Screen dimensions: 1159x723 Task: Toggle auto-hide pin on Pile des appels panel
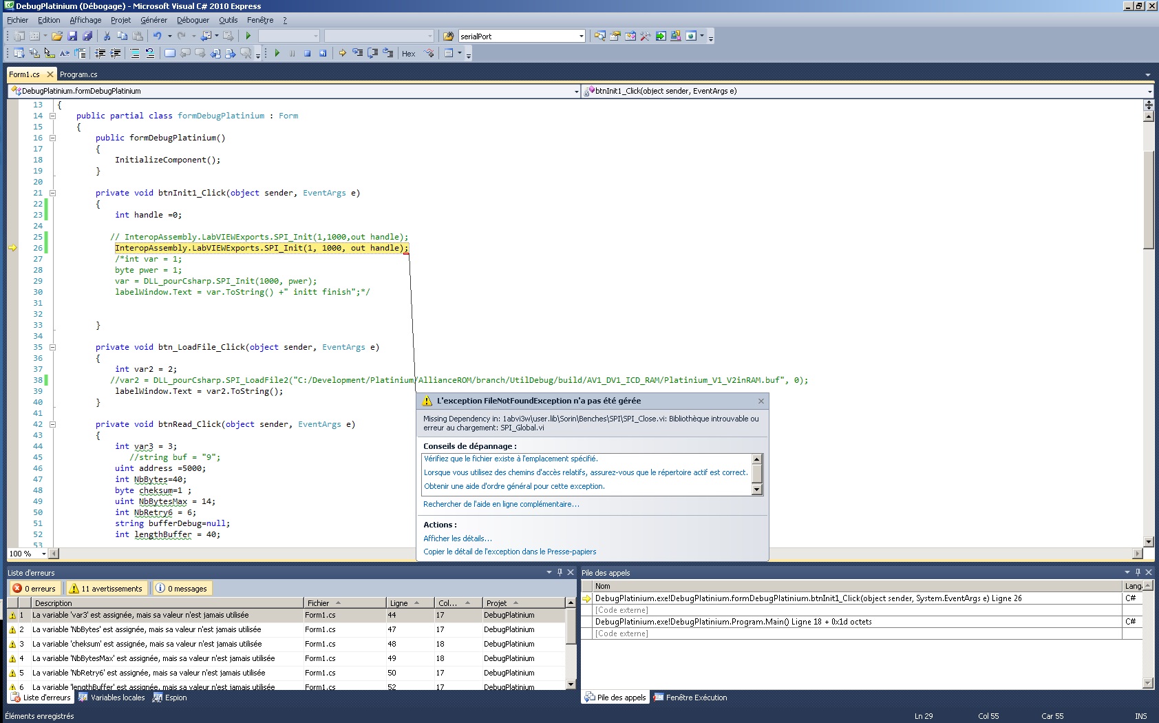click(1138, 572)
